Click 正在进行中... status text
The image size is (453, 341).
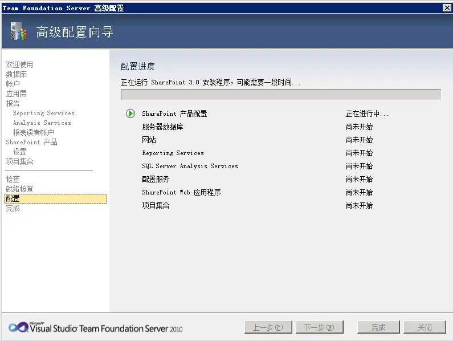click(x=367, y=113)
